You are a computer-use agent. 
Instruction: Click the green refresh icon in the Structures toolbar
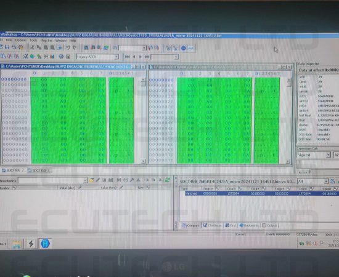pos(167,180)
